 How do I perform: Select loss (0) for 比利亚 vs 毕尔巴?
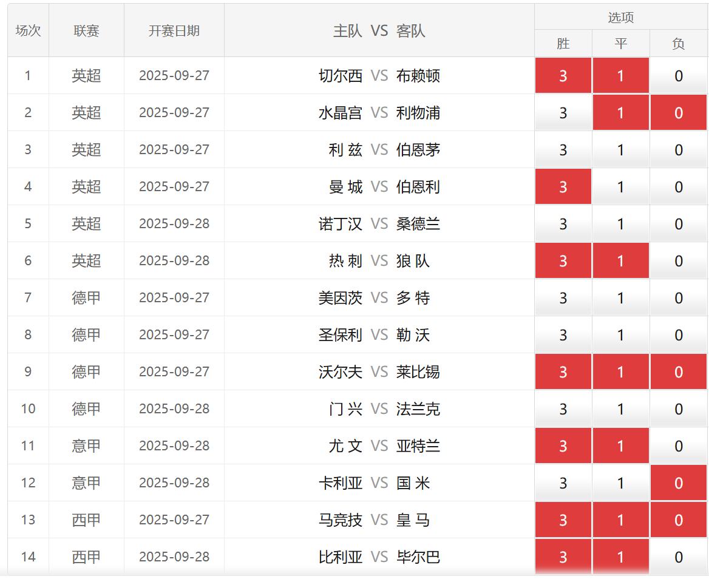678,557
